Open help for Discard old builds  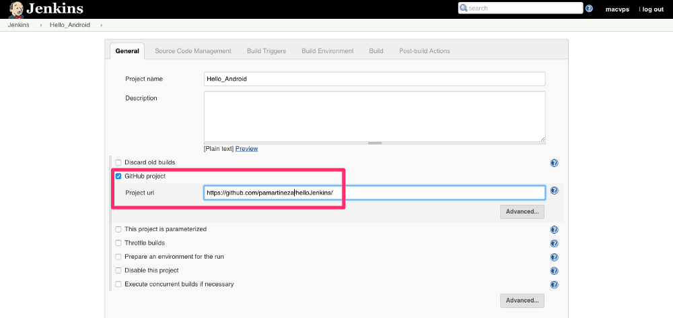(554, 163)
